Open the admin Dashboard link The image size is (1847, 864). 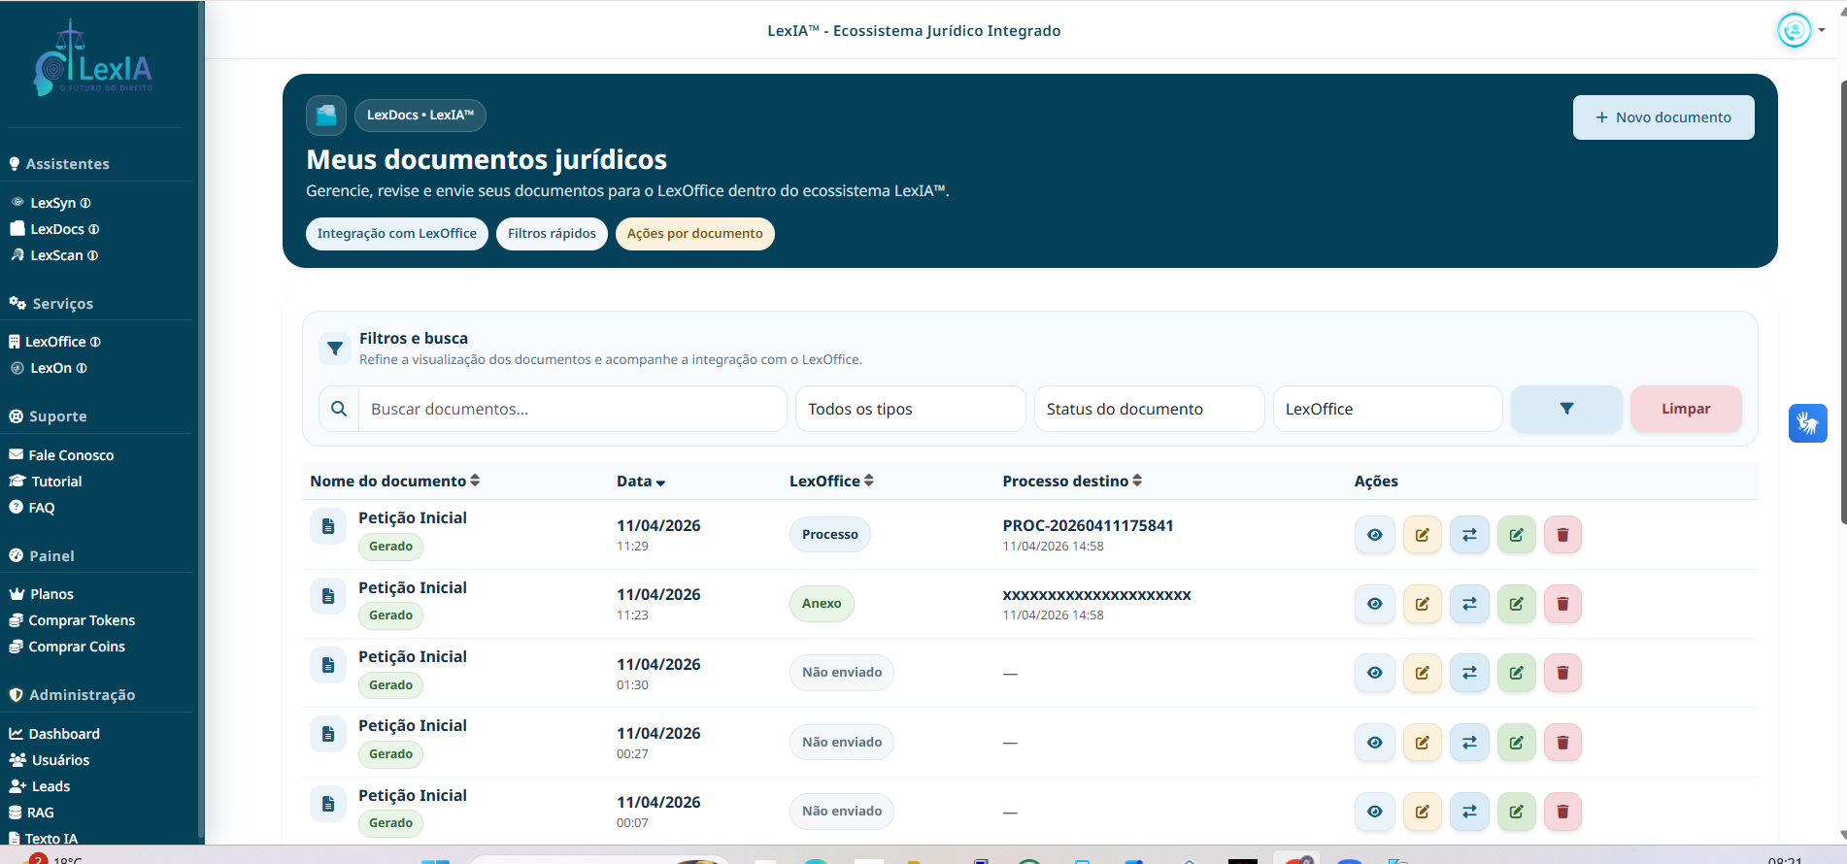[54, 734]
